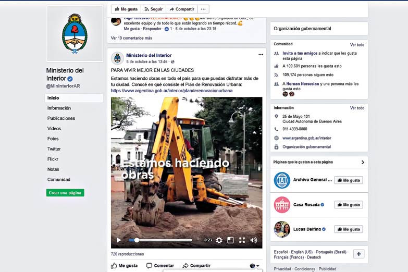Switch language to English (US)
Image resolution: width=408 pixels, height=272 pixels.
(x=302, y=252)
